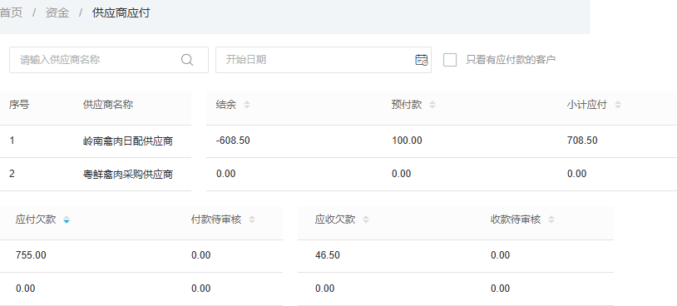Click row number 2
Image resolution: width=677 pixels, height=306 pixels.
pyautogui.click(x=12, y=174)
